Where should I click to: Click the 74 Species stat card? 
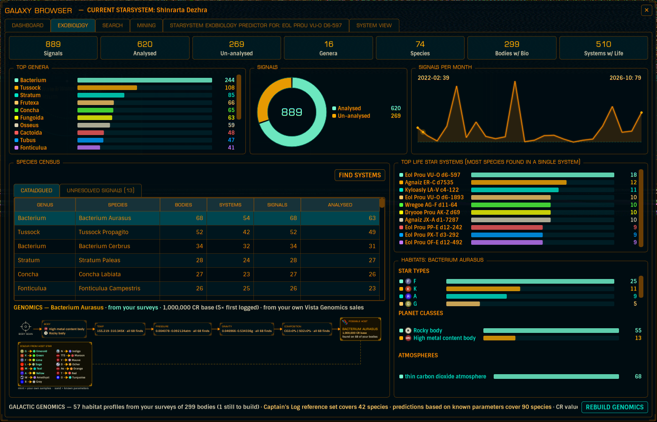click(x=420, y=48)
